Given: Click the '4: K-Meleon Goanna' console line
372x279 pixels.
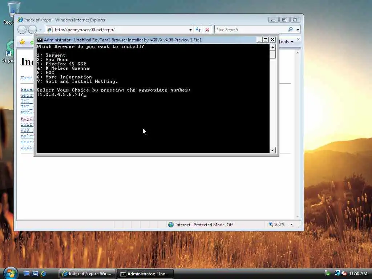Looking at the screenshot, I should pyautogui.click(x=63, y=68).
